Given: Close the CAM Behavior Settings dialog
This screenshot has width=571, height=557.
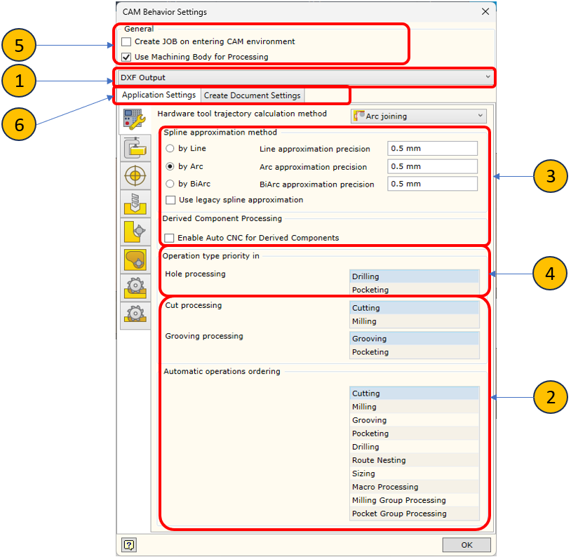Looking at the screenshot, I should click(x=485, y=12).
